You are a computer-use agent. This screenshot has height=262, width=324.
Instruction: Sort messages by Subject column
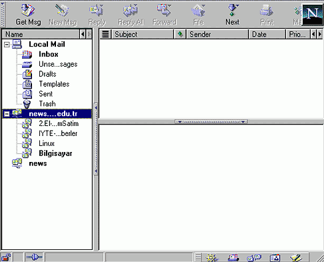[x=143, y=34]
